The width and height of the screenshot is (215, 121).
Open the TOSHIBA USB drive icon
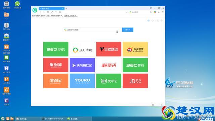pyautogui.click(x=6, y=27)
